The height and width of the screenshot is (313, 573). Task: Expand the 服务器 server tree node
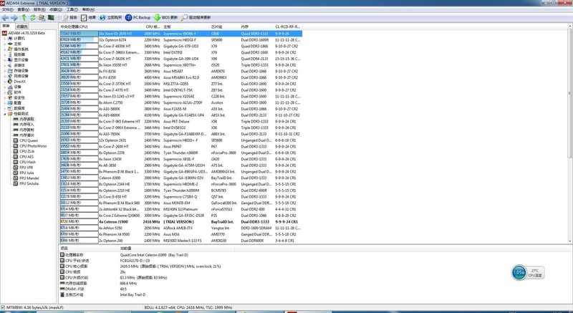(x=5, y=54)
